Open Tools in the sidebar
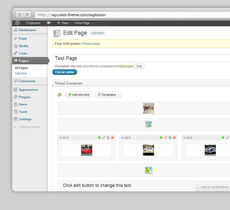Image resolution: width=230 pixels, height=210 pixels. pos(30,112)
